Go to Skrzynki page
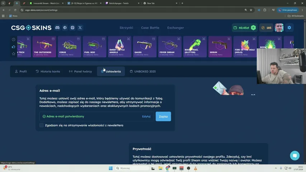The image size is (306, 172). (126, 28)
